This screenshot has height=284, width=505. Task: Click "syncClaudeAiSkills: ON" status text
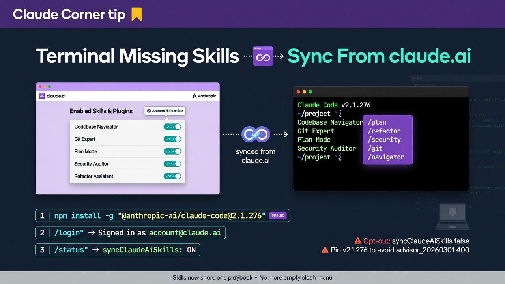tap(149, 250)
